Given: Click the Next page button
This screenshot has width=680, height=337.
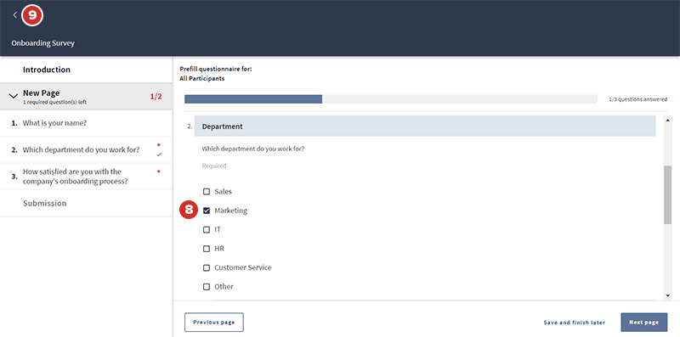Looking at the screenshot, I should (644, 323).
